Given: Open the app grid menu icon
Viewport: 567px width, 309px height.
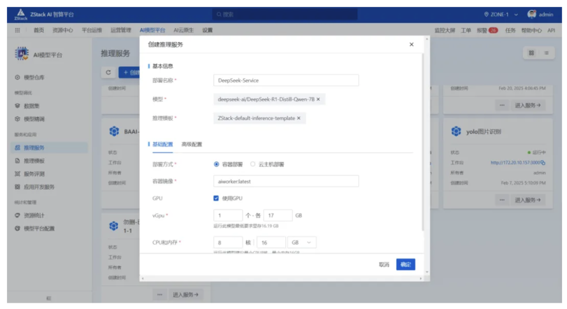Looking at the screenshot, I should pos(17,30).
